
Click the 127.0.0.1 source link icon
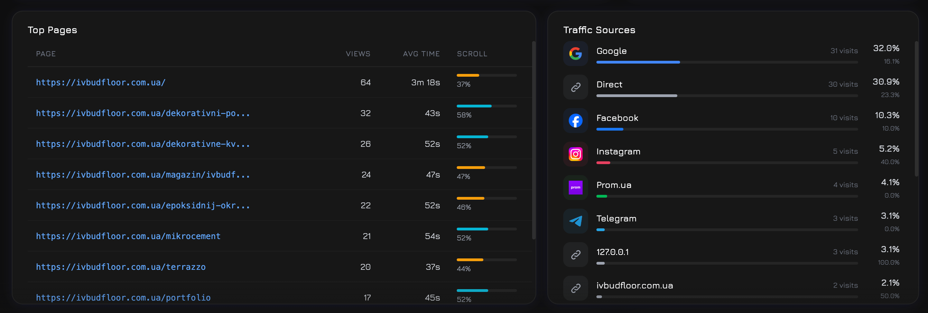[x=575, y=255]
